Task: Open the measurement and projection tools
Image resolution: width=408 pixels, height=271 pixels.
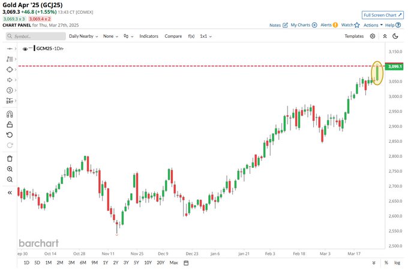Action: [10, 101]
